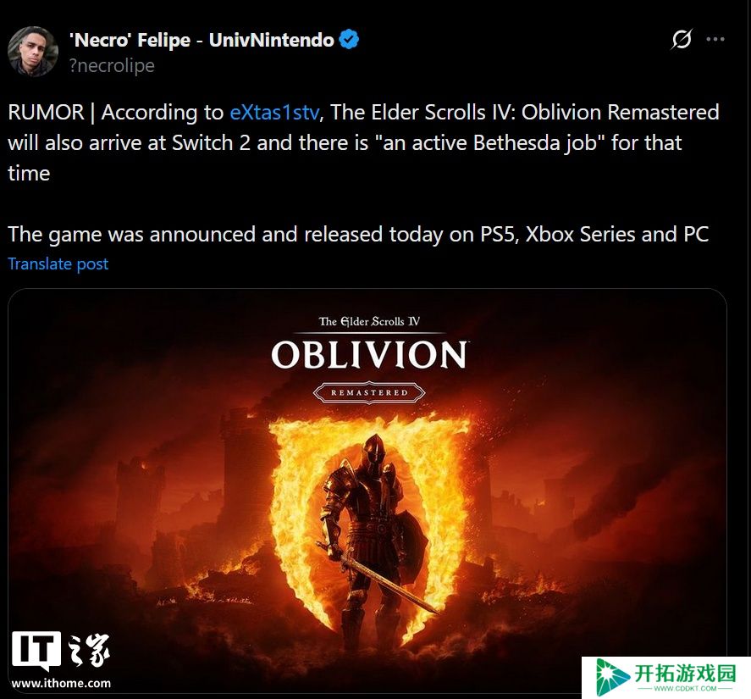The width and height of the screenshot is (751, 699).
Task: Click the IT之家 logo watermark
Action: [x=61, y=651]
